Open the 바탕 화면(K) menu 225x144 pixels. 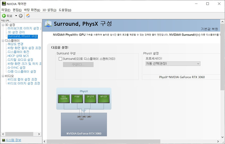point(32,10)
